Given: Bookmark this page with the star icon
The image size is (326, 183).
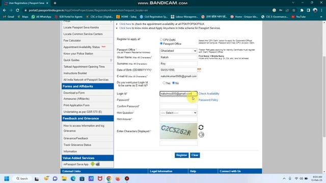Looking at the screenshot, I should point(294,10).
